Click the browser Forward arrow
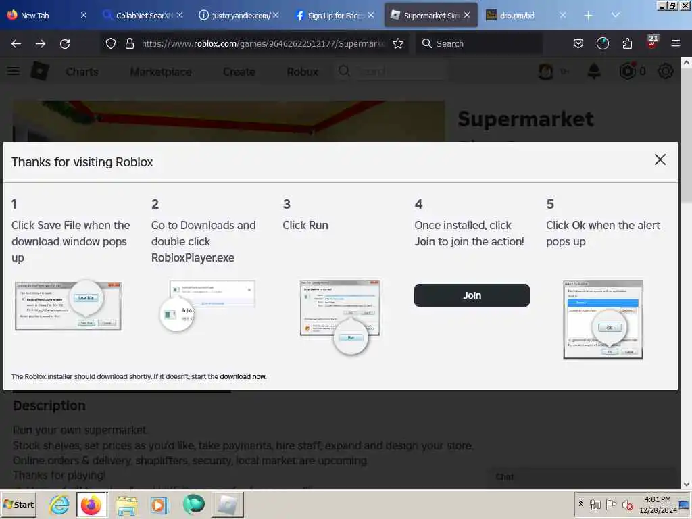 [40, 44]
